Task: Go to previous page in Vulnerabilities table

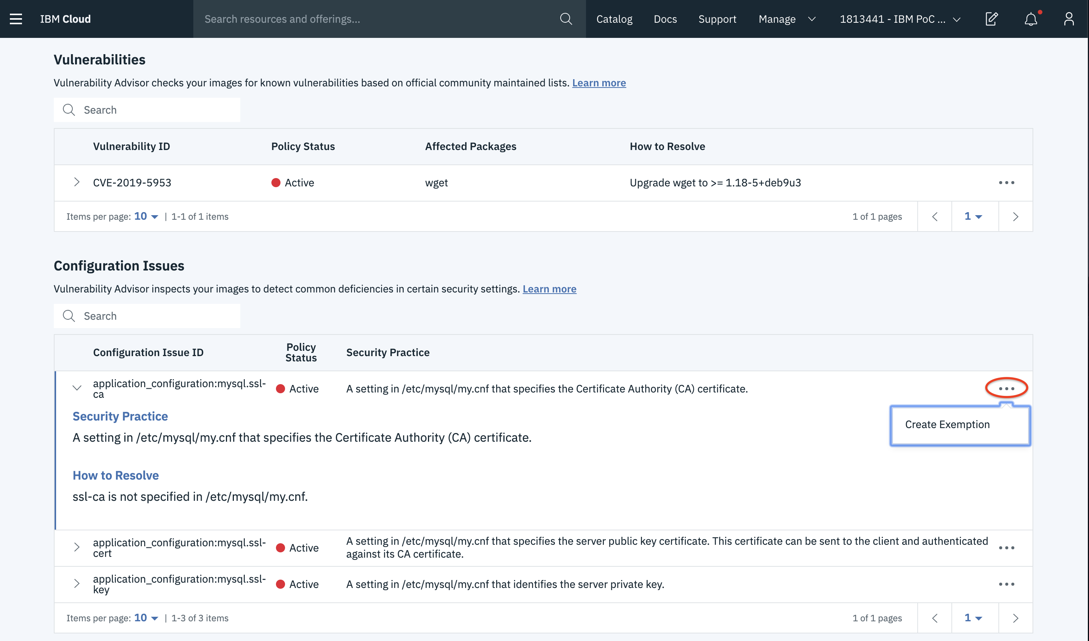Action: (x=935, y=216)
